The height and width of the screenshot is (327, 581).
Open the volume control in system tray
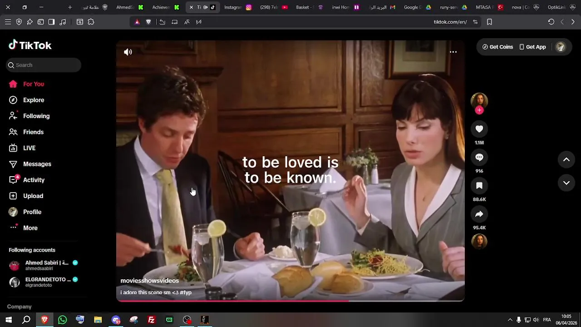pos(536,320)
